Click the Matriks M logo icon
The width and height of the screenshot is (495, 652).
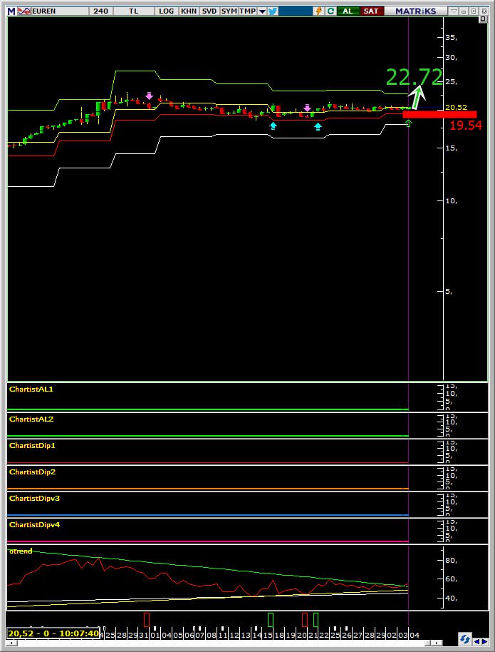[x=11, y=11]
